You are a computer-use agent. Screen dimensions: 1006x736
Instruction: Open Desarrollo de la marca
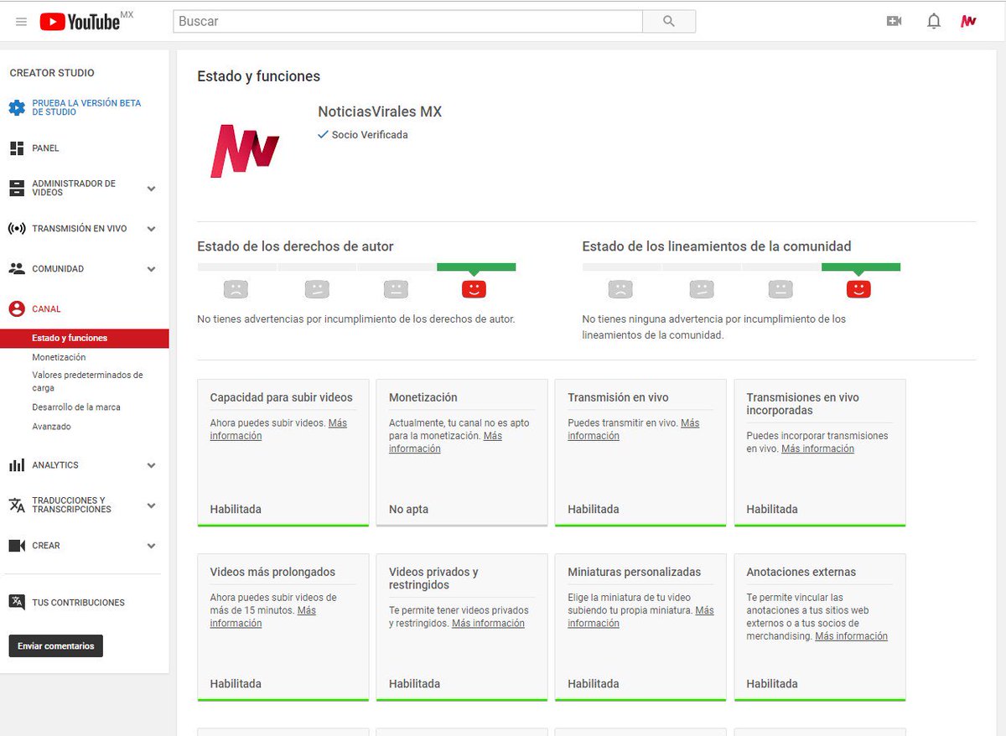click(76, 407)
